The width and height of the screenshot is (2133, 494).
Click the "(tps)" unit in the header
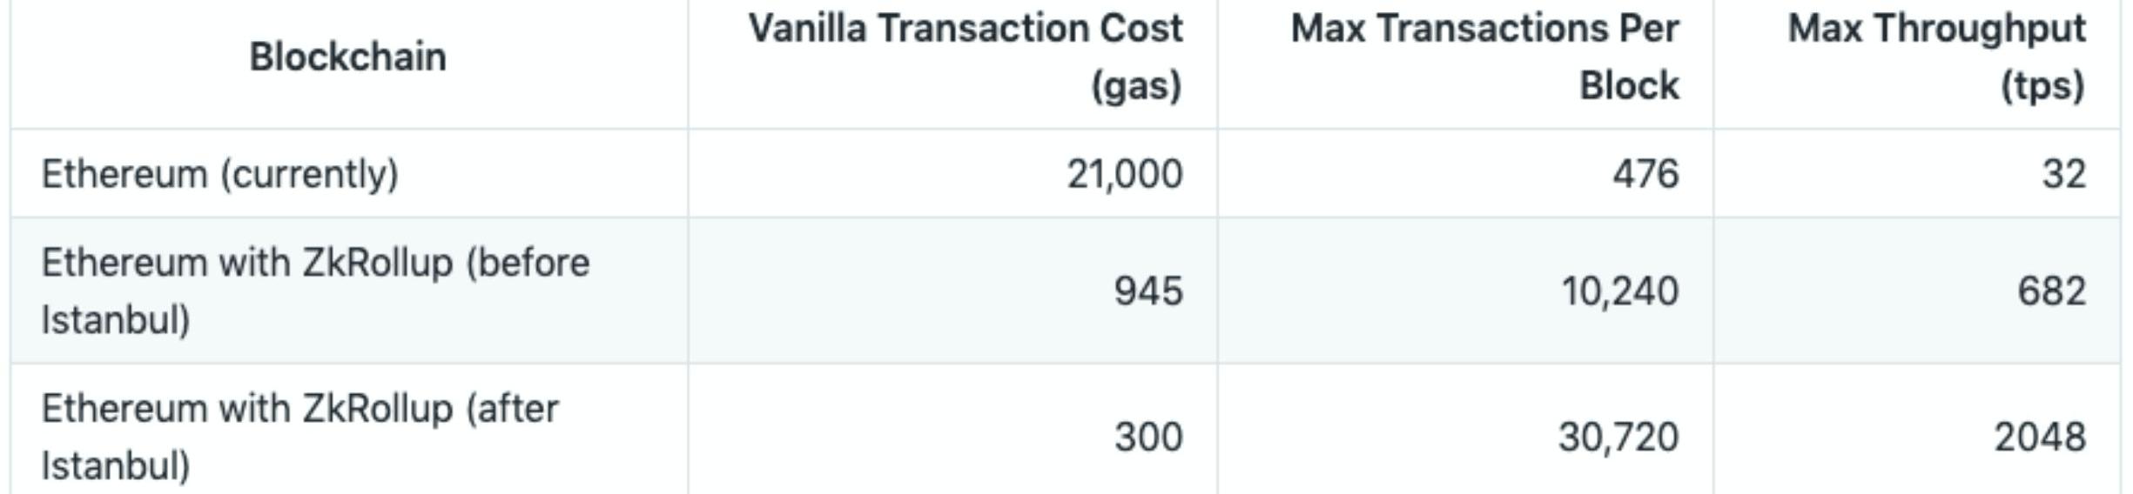point(2042,86)
